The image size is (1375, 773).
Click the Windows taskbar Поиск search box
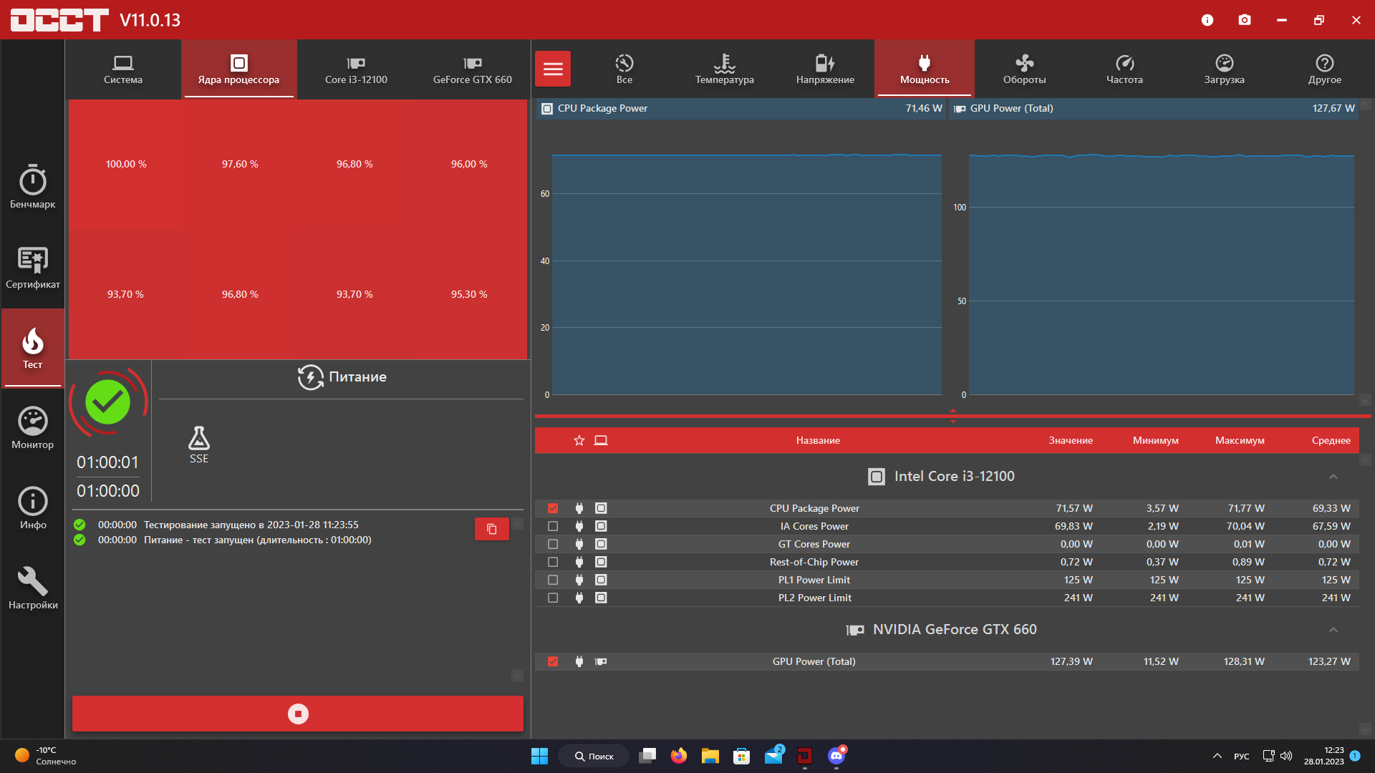(x=594, y=756)
